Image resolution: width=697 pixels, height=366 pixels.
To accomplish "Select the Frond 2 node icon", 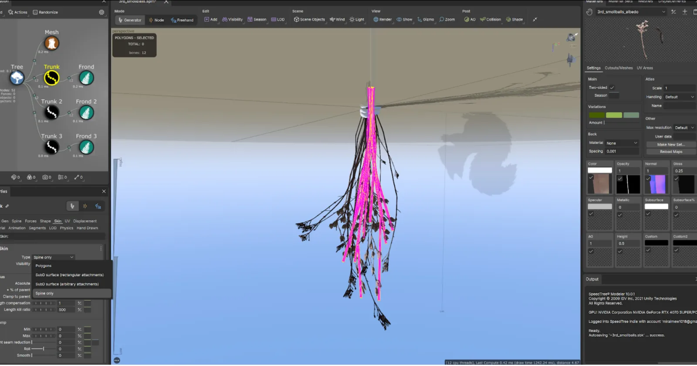I will pos(86,113).
